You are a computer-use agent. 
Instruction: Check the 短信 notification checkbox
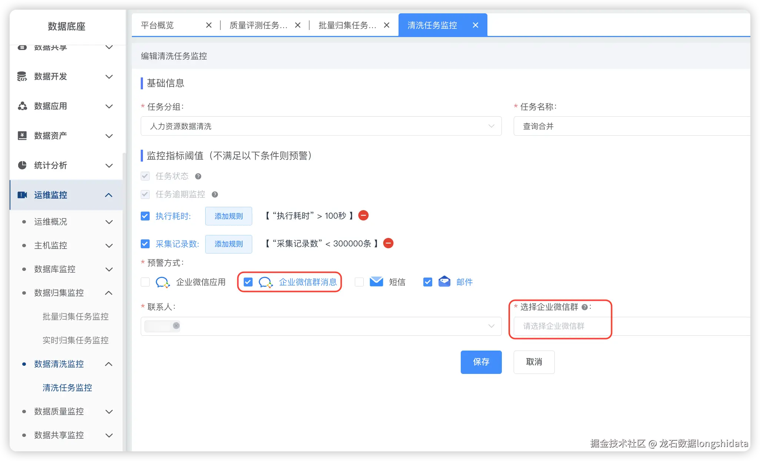[x=359, y=282]
